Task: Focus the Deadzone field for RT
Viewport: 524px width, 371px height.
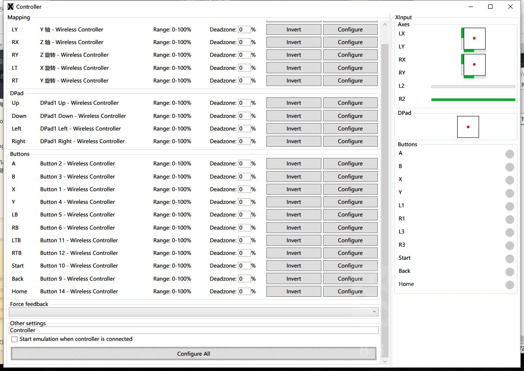Action: tap(245, 81)
